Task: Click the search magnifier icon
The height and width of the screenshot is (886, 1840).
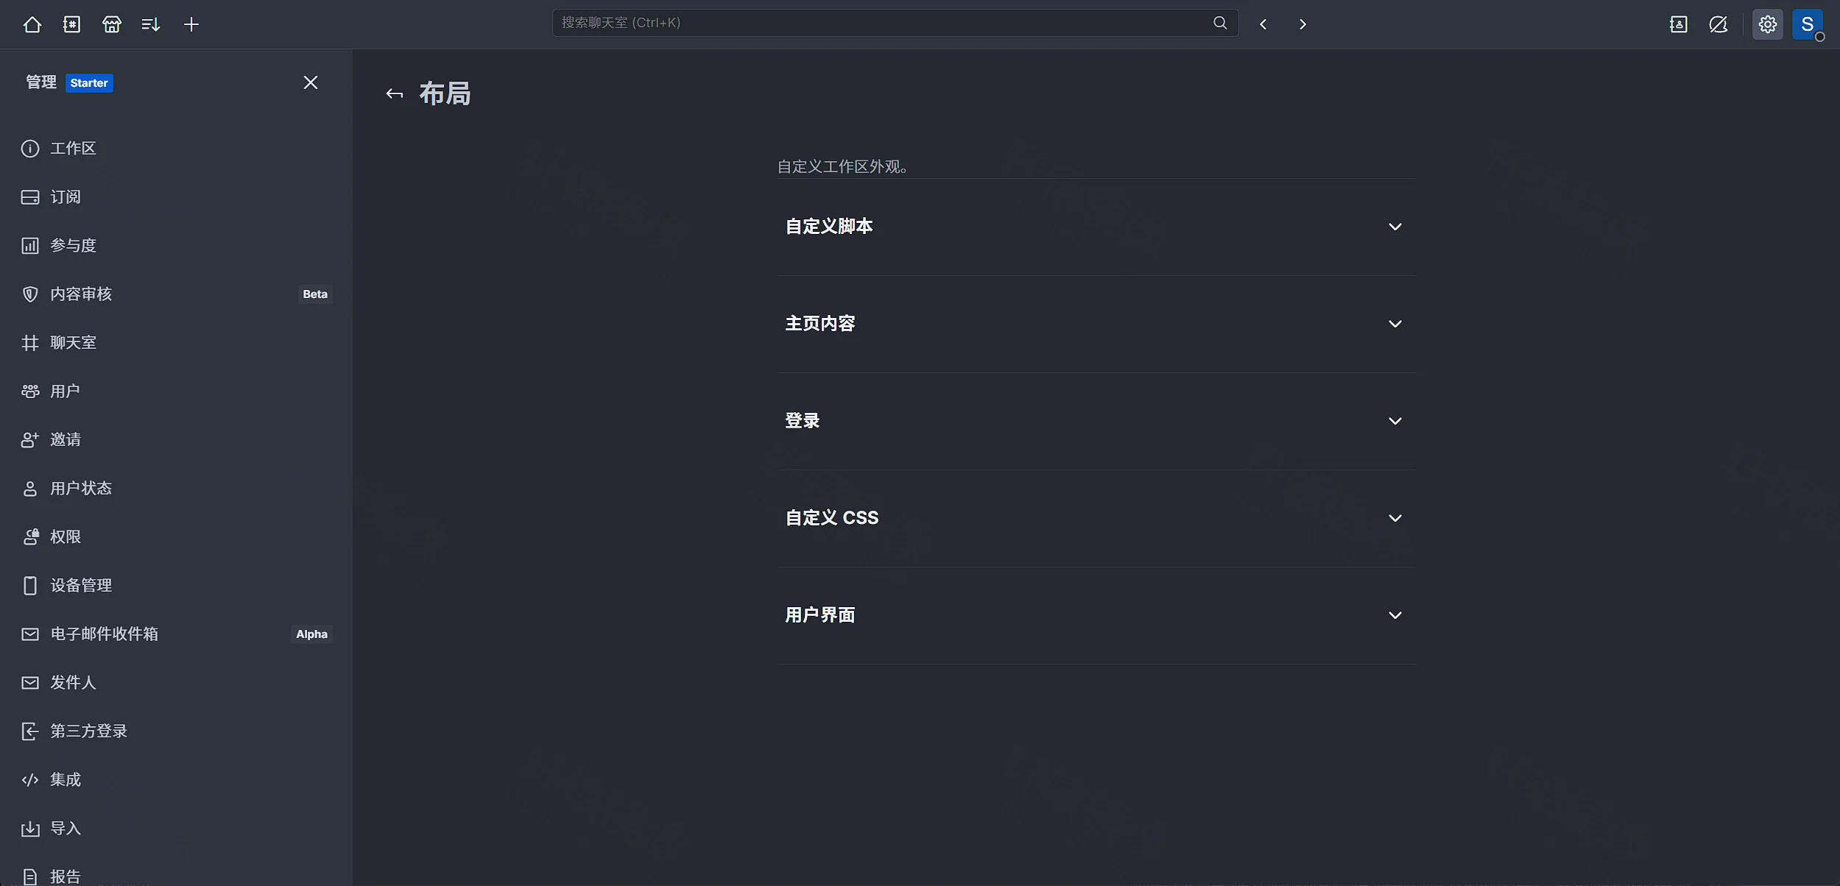Action: pyautogui.click(x=1220, y=23)
